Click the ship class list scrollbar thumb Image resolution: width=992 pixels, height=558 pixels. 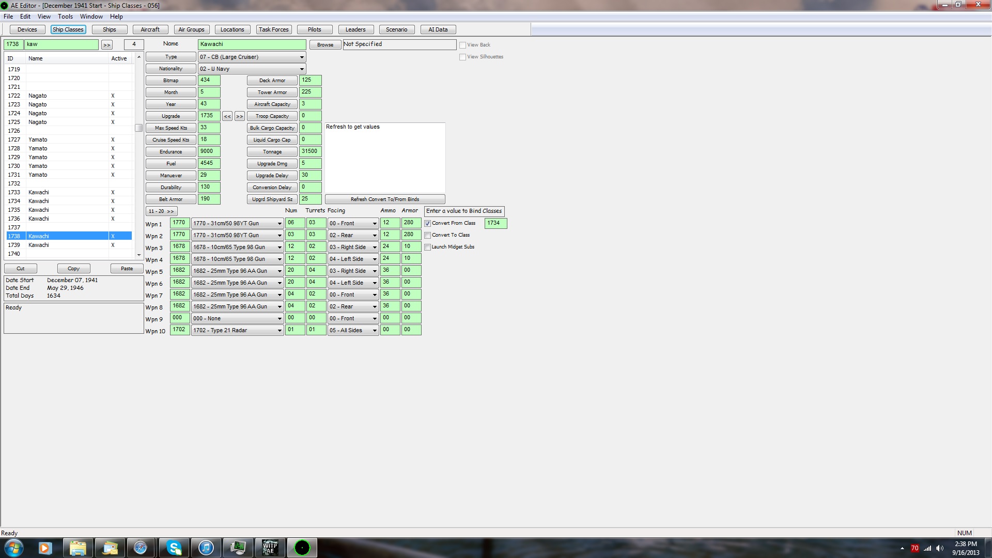[138, 128]
